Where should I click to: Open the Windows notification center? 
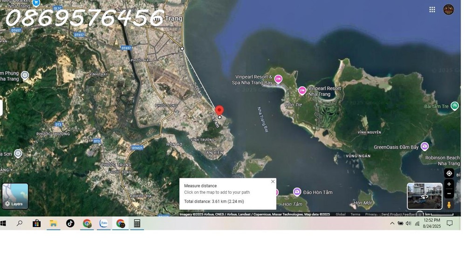(450, 223)
